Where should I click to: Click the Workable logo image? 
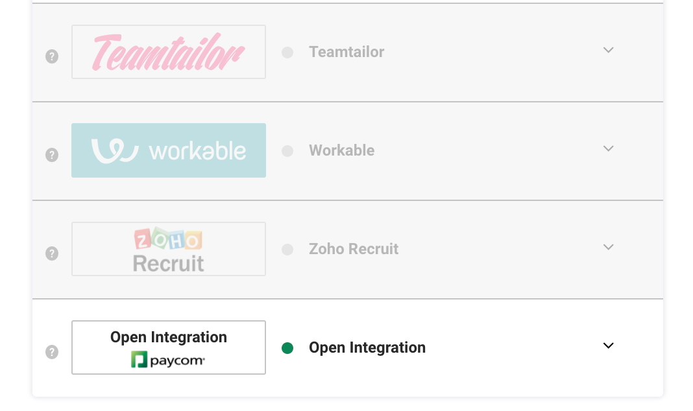point(169,150)
